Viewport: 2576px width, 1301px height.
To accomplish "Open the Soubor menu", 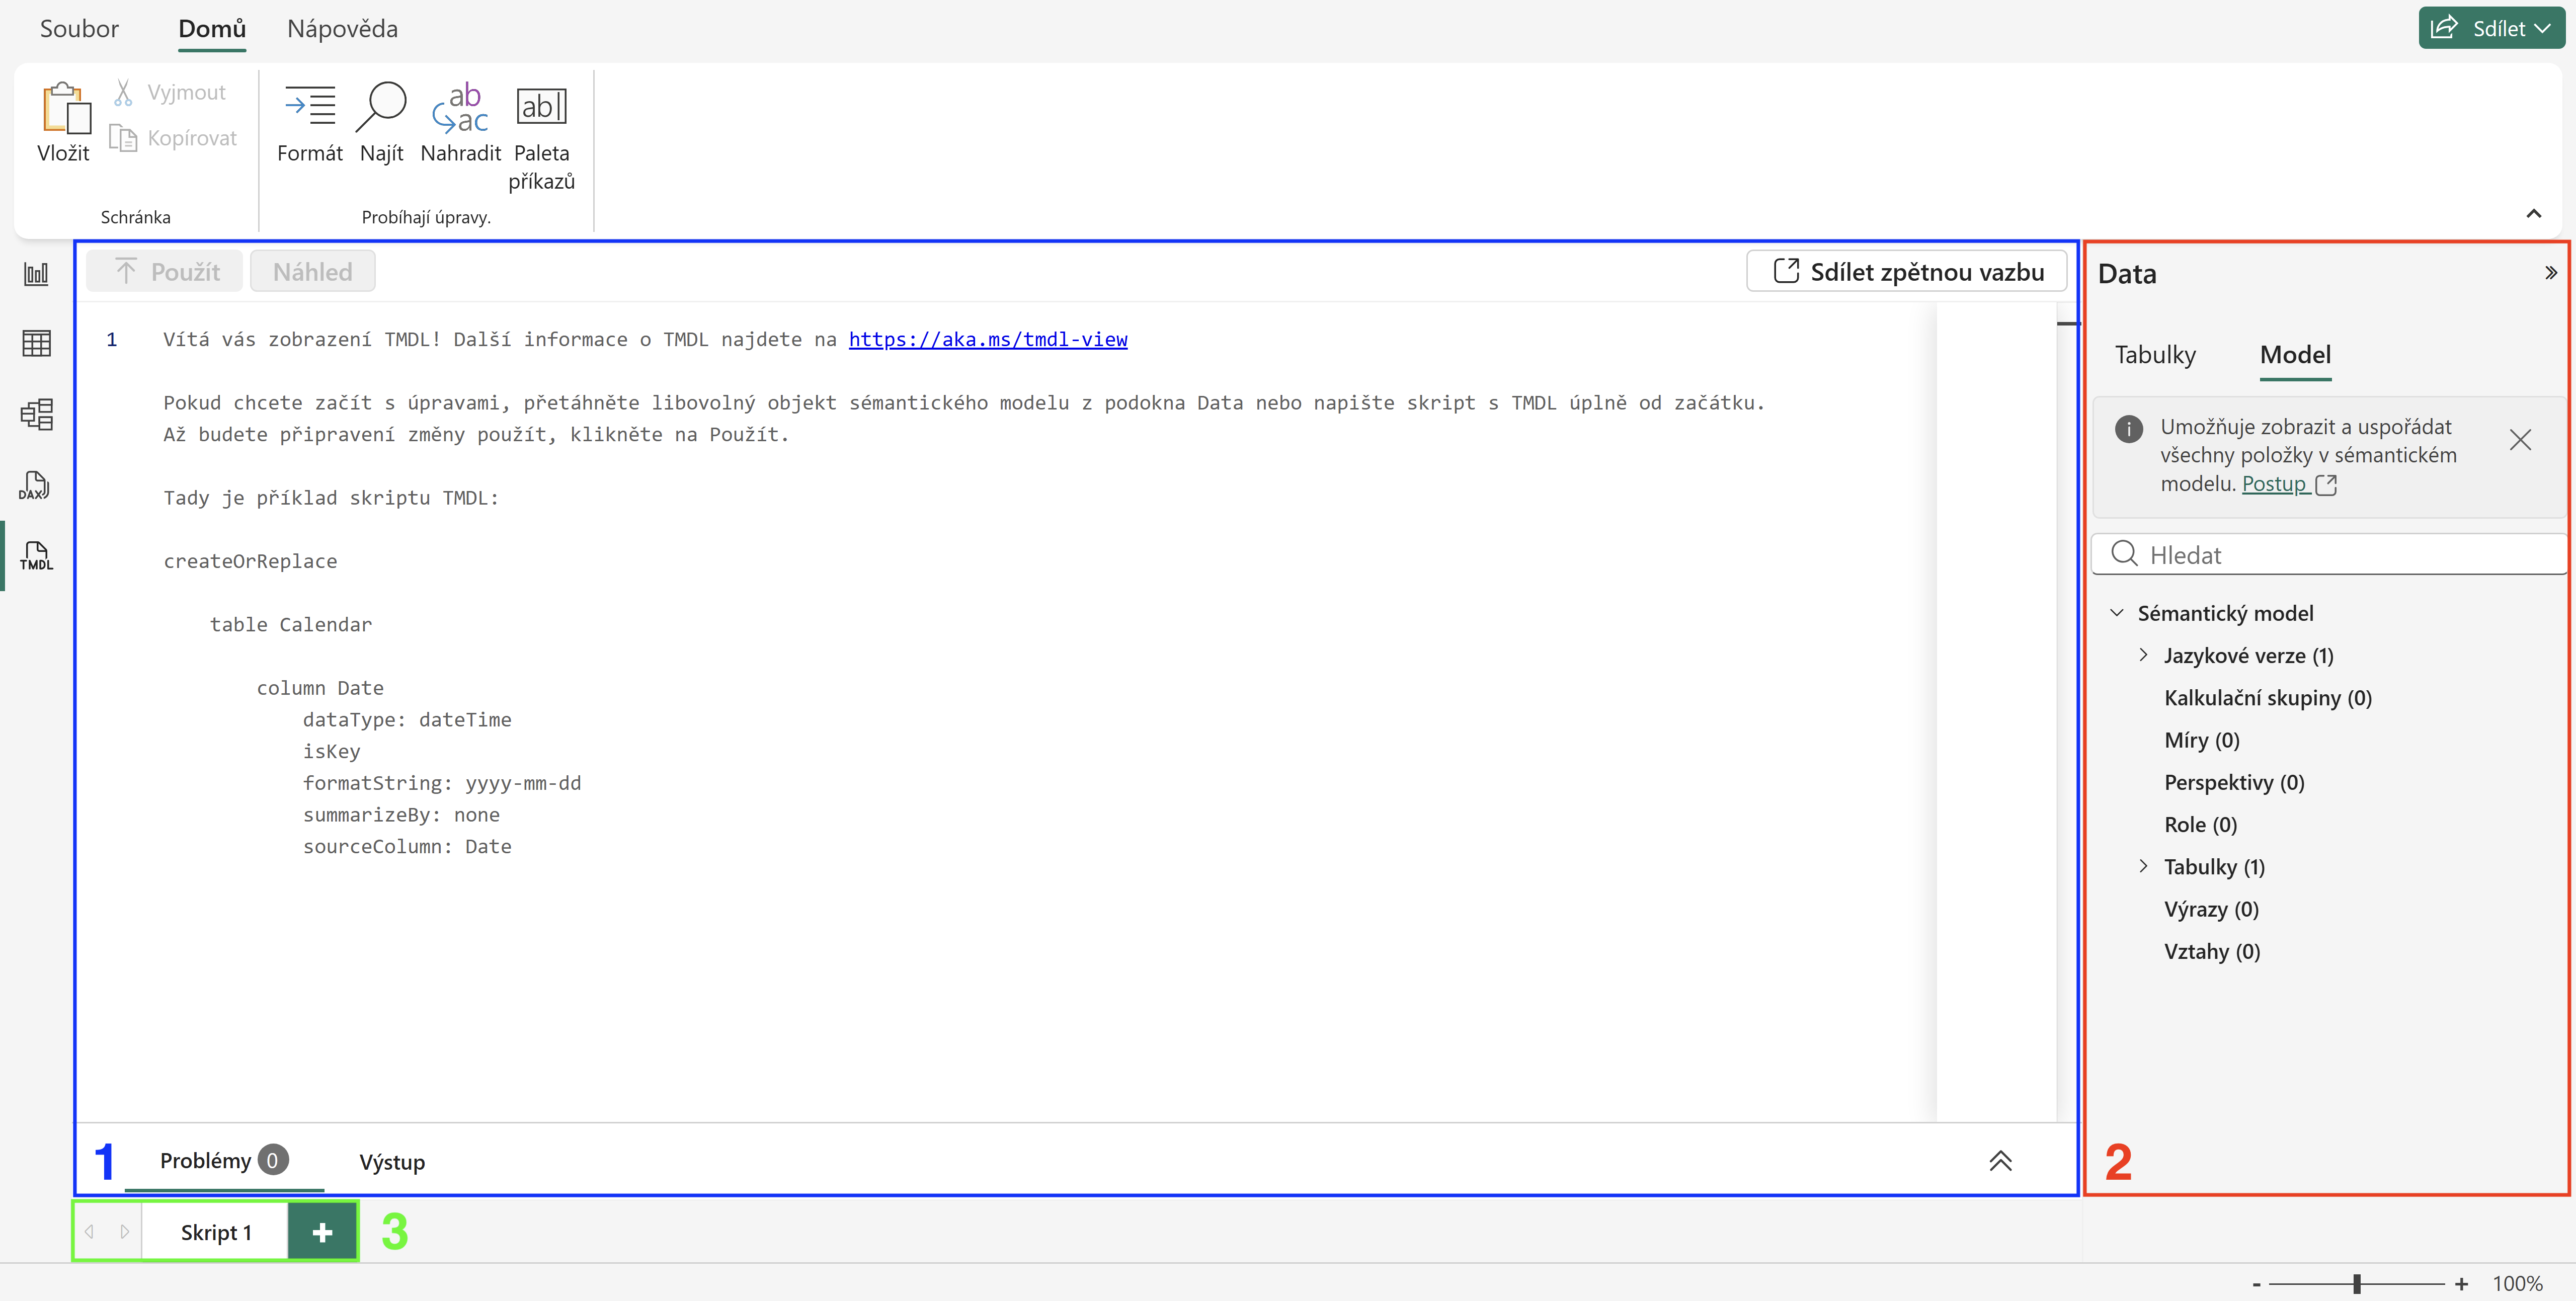I will tap(79, 28).
